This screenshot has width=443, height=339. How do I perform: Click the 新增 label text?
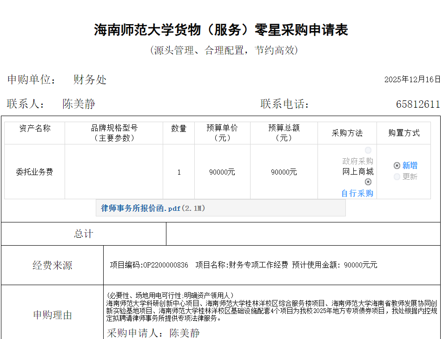410,165
